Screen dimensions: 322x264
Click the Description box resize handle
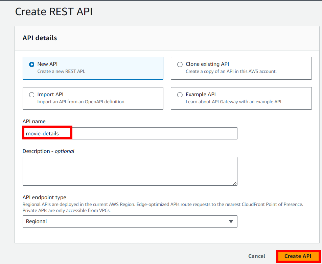(x=235, y=183)
